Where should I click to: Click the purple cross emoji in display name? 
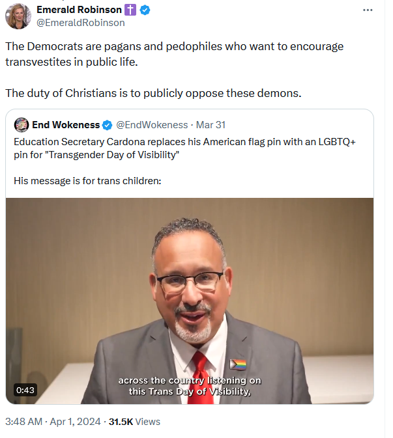coord(130,10)
